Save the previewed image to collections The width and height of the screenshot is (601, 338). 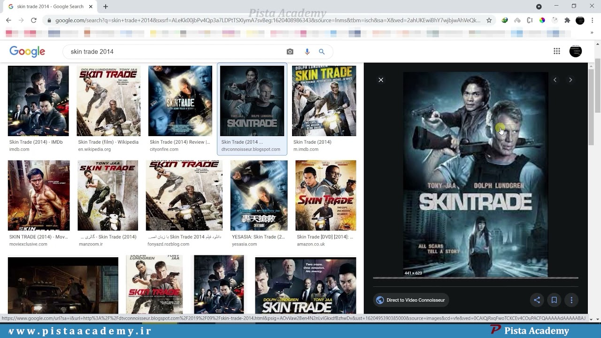(x=554, y=300)
